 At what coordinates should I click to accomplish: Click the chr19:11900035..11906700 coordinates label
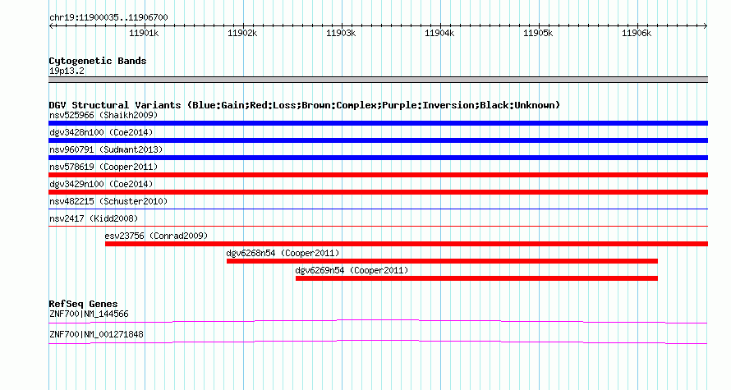click(x=108, y=18)
